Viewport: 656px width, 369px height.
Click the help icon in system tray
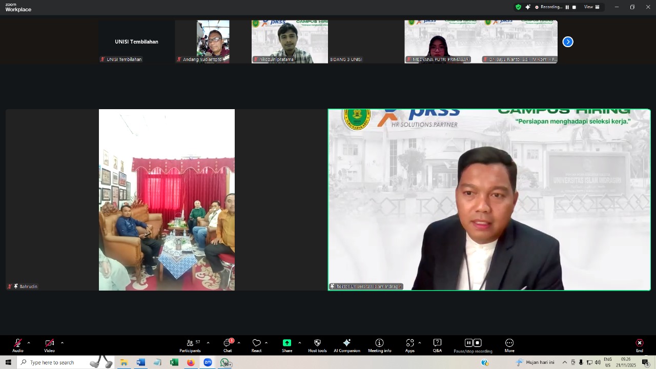[485, 362]
